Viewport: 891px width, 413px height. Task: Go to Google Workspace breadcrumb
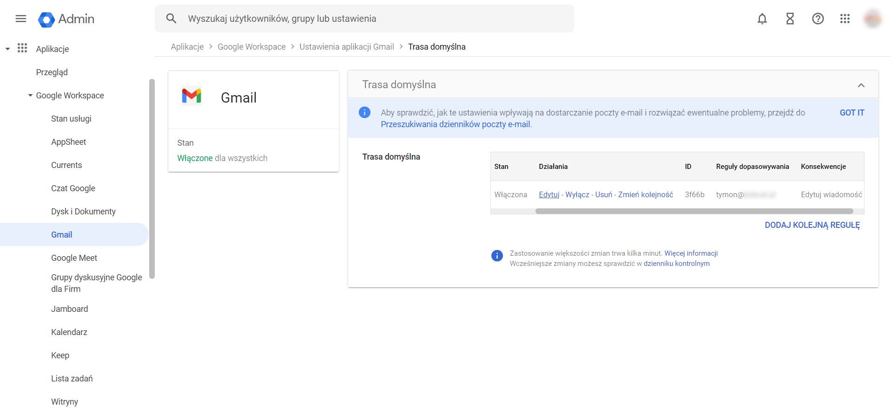[251, 47]
